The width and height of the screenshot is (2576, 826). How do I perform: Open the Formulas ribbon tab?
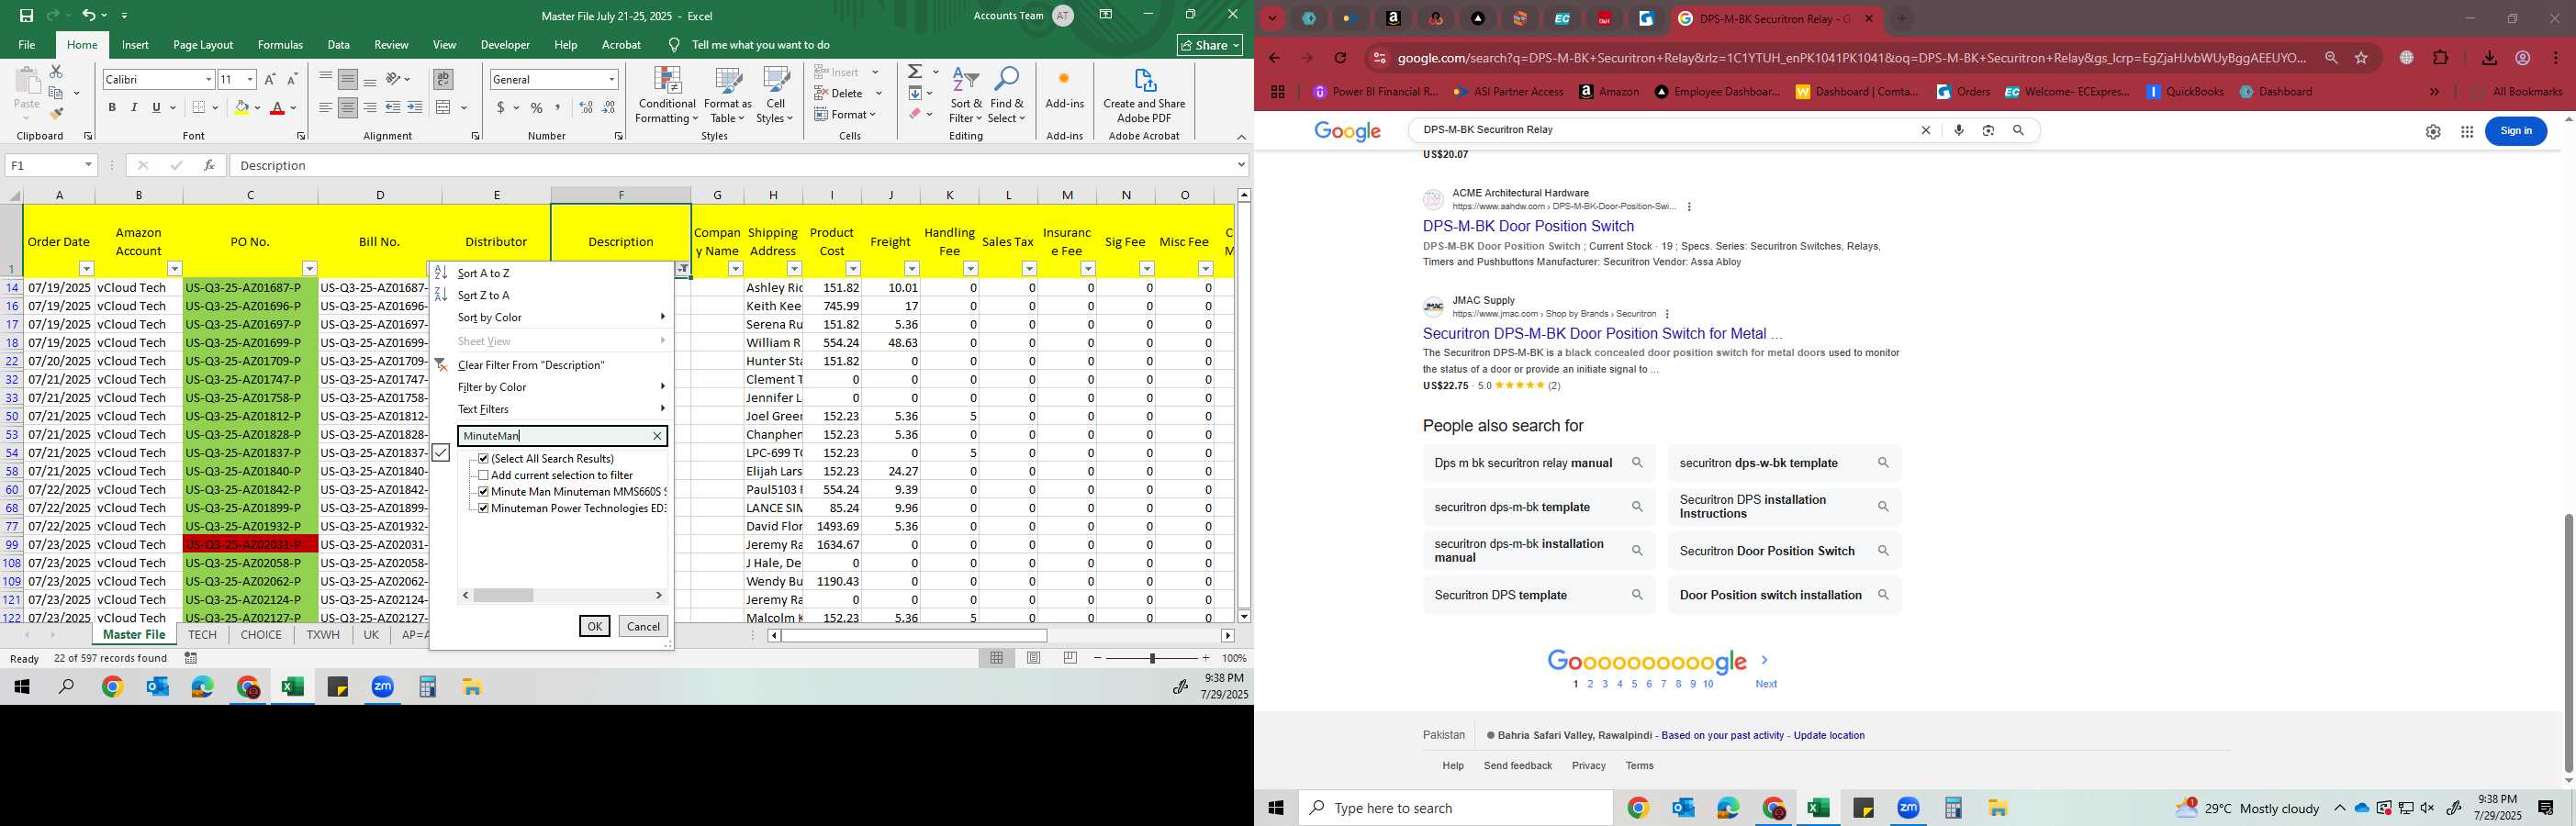pos(280,44)
